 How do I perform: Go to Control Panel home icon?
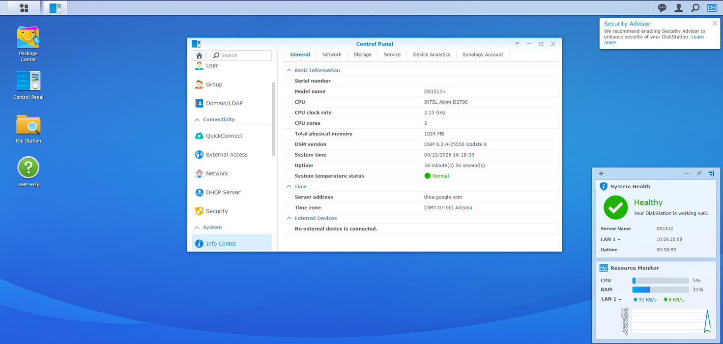click(x=199, y=56)
